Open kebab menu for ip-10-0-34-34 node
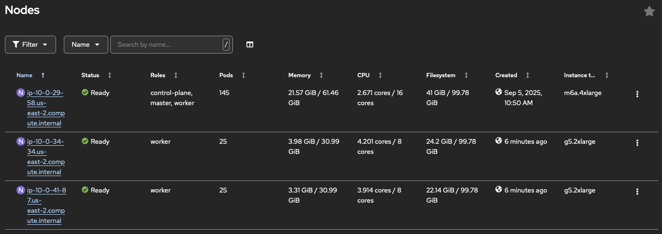The width and height of the screenshot is (662, 234). [637, 143]
